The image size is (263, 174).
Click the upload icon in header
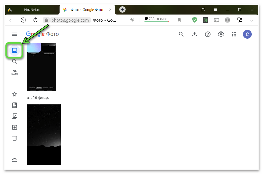[195, 34]
